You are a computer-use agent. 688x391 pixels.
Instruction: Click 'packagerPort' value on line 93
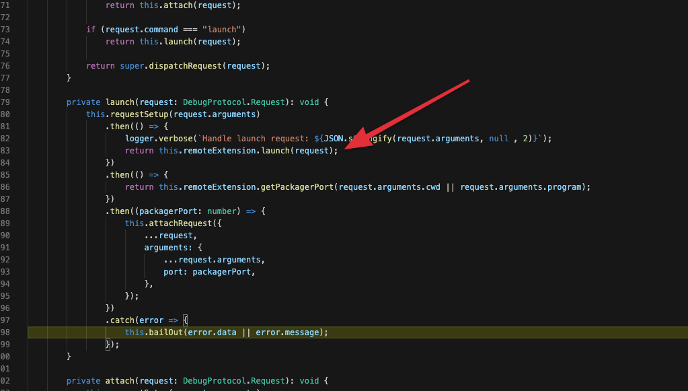221,272
